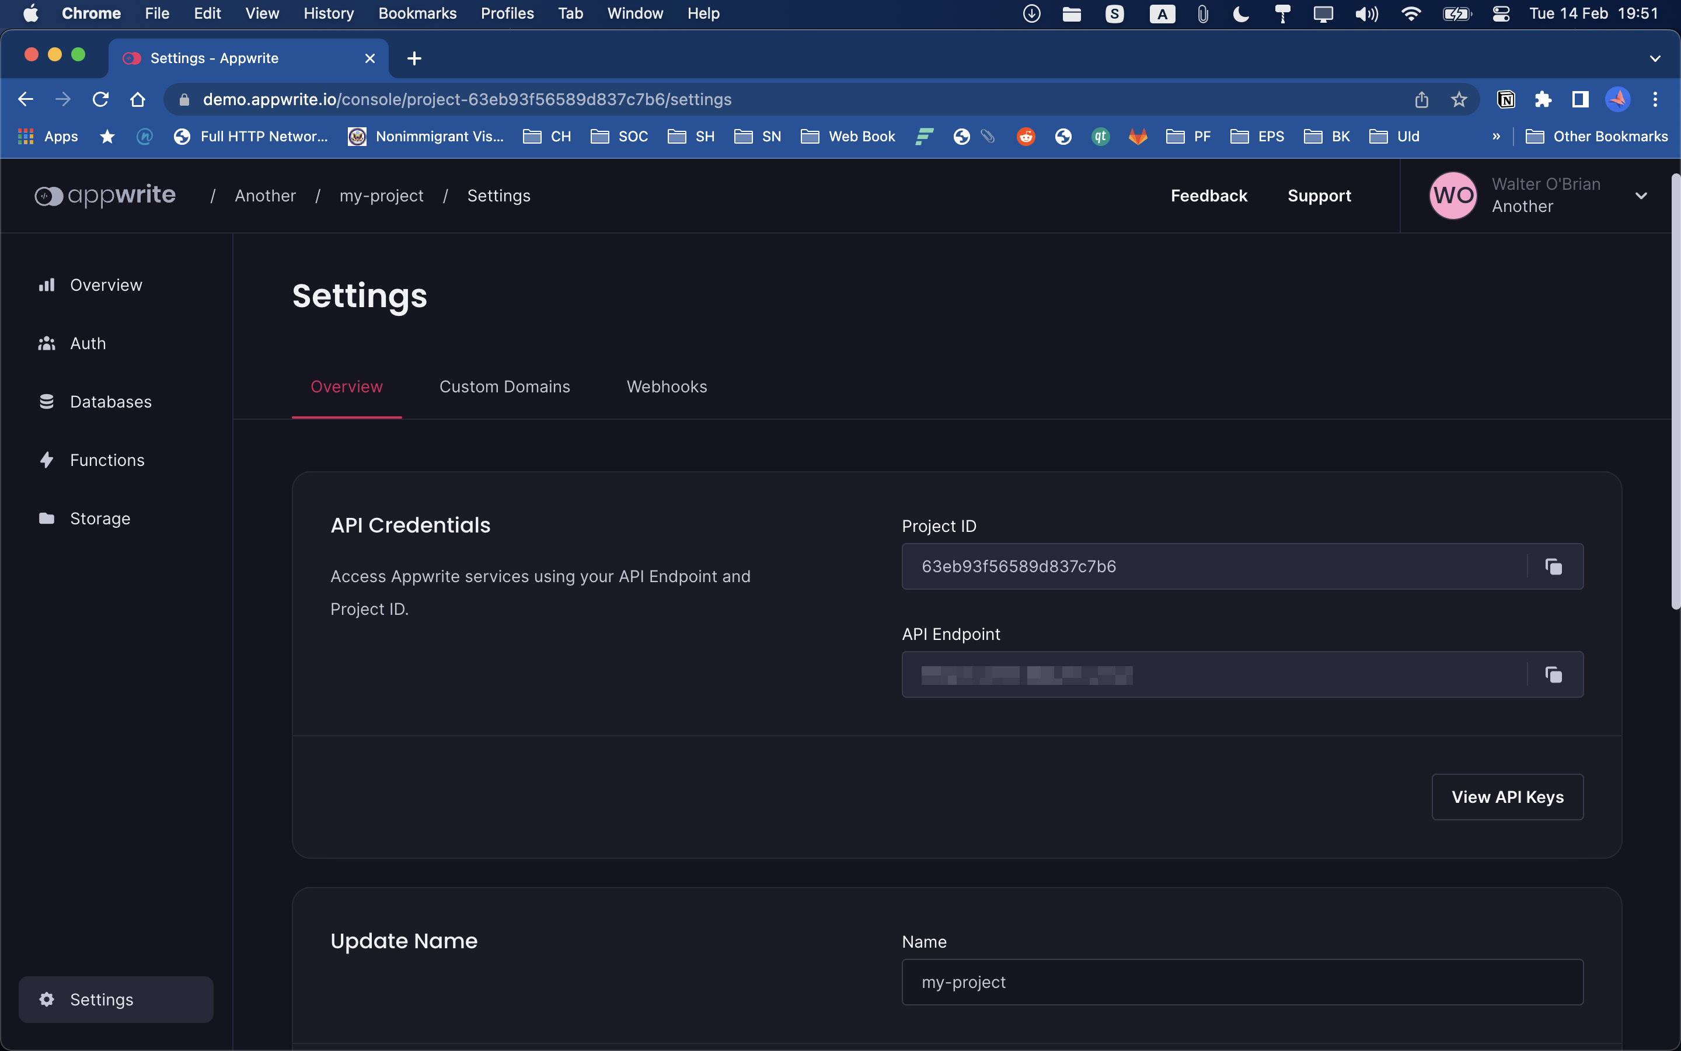Open Settings in the sidebar footer
This screenshot has width=1681, height=1051.
tap(116, 999)
